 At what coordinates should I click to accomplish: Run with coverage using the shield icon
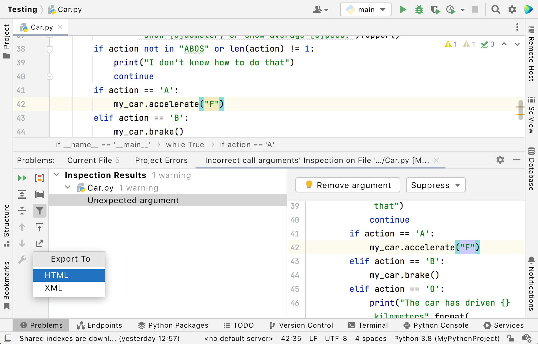tap(435, 10)
